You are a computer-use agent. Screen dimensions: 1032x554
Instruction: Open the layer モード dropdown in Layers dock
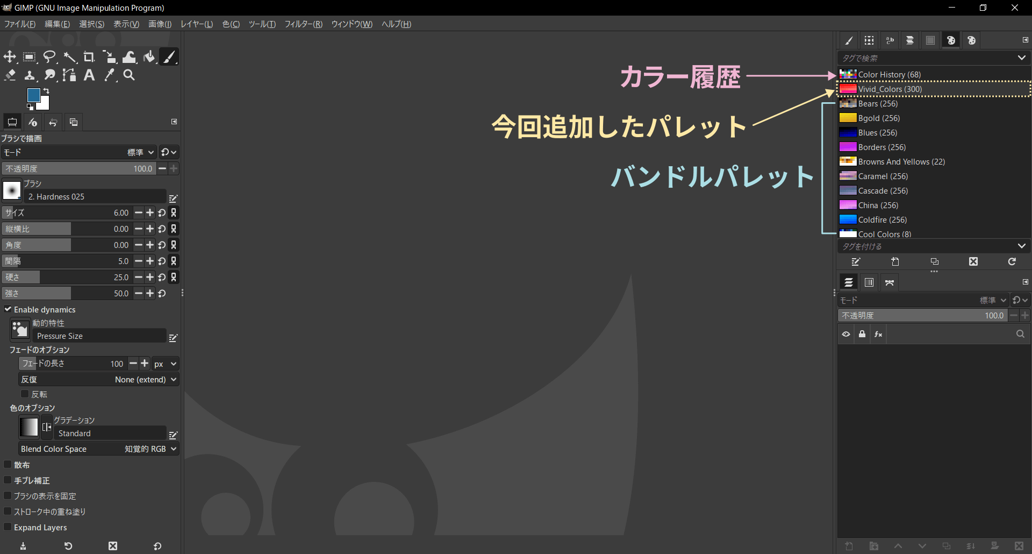pos(923,300)
